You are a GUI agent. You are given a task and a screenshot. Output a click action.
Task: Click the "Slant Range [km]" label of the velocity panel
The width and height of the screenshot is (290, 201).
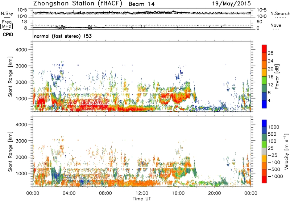[10, 152]
